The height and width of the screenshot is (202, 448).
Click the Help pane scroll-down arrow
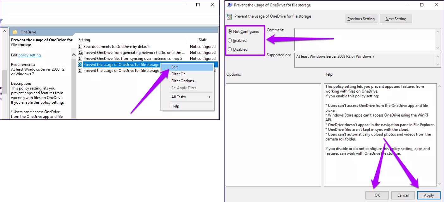(x=439, y=183)
